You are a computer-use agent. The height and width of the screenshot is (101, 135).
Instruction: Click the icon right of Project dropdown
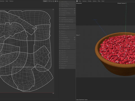(52, 1)
